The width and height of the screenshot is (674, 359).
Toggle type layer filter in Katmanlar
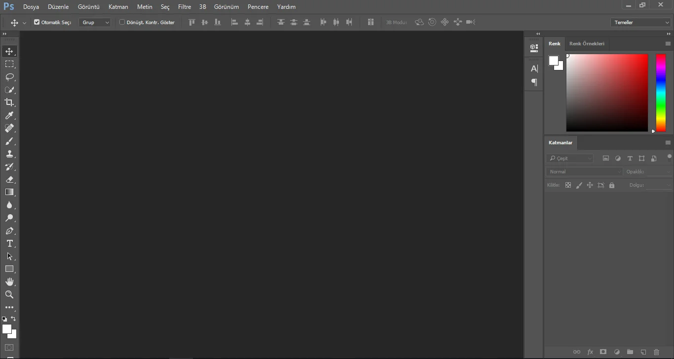[x=630, y=159]
